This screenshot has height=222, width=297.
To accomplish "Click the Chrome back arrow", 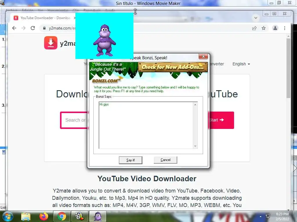I will pos(14,28).
